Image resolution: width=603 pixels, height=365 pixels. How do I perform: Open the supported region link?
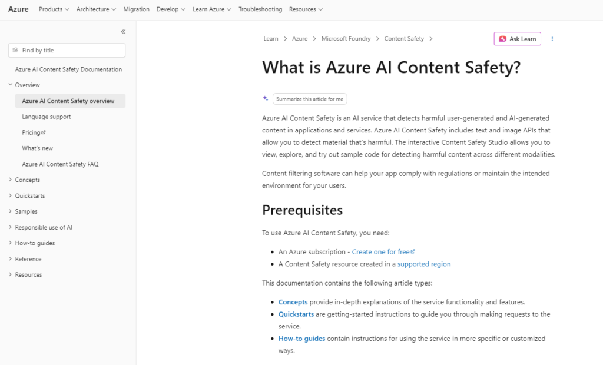click(x=424, y=264)
